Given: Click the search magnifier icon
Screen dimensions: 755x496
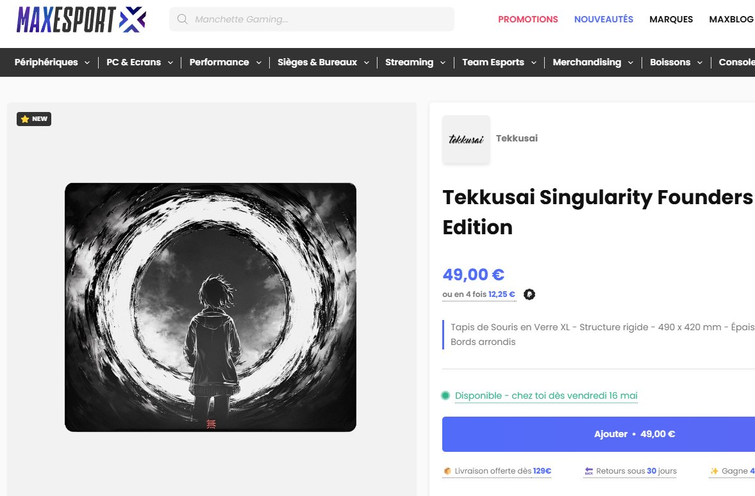Looking at the screenshot, I should click(x=182, y=19).
